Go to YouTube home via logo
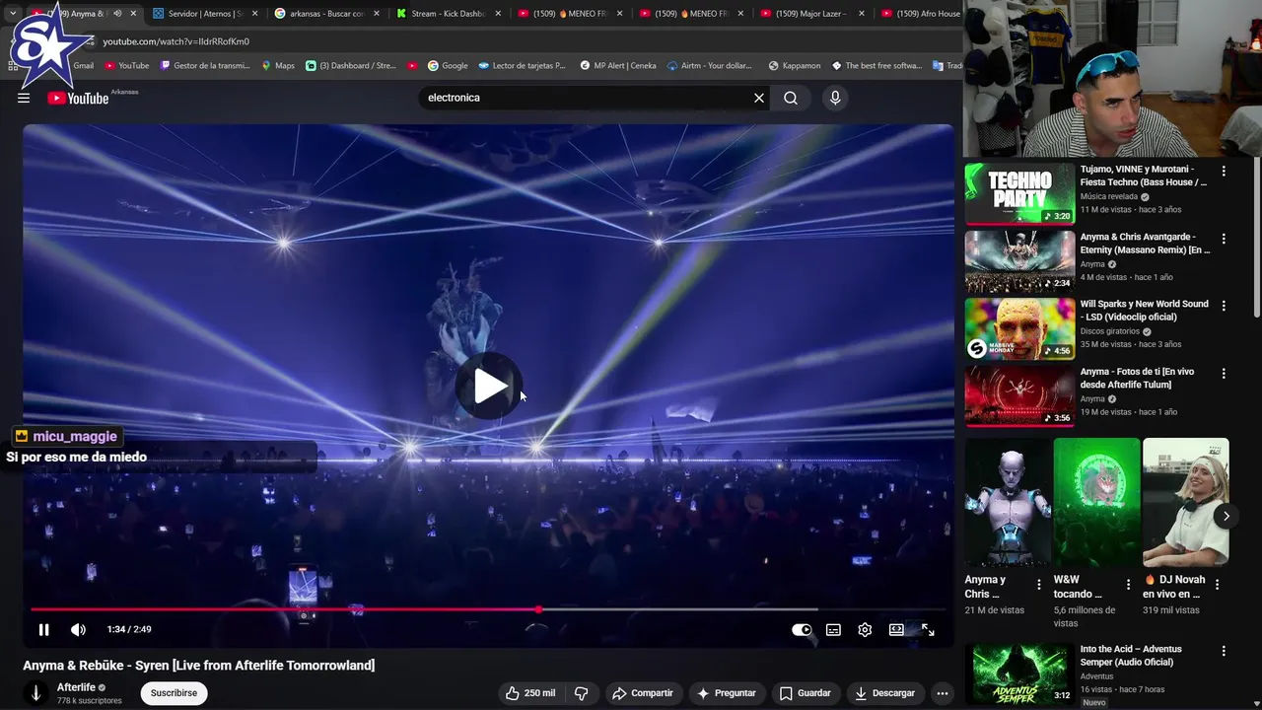Image resolution: width=1262 pixels, height=710 pixels. (78, 98)
